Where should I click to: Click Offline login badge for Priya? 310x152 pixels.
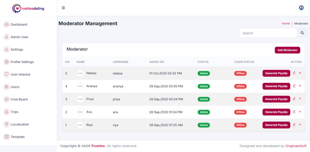pos(240,99)
